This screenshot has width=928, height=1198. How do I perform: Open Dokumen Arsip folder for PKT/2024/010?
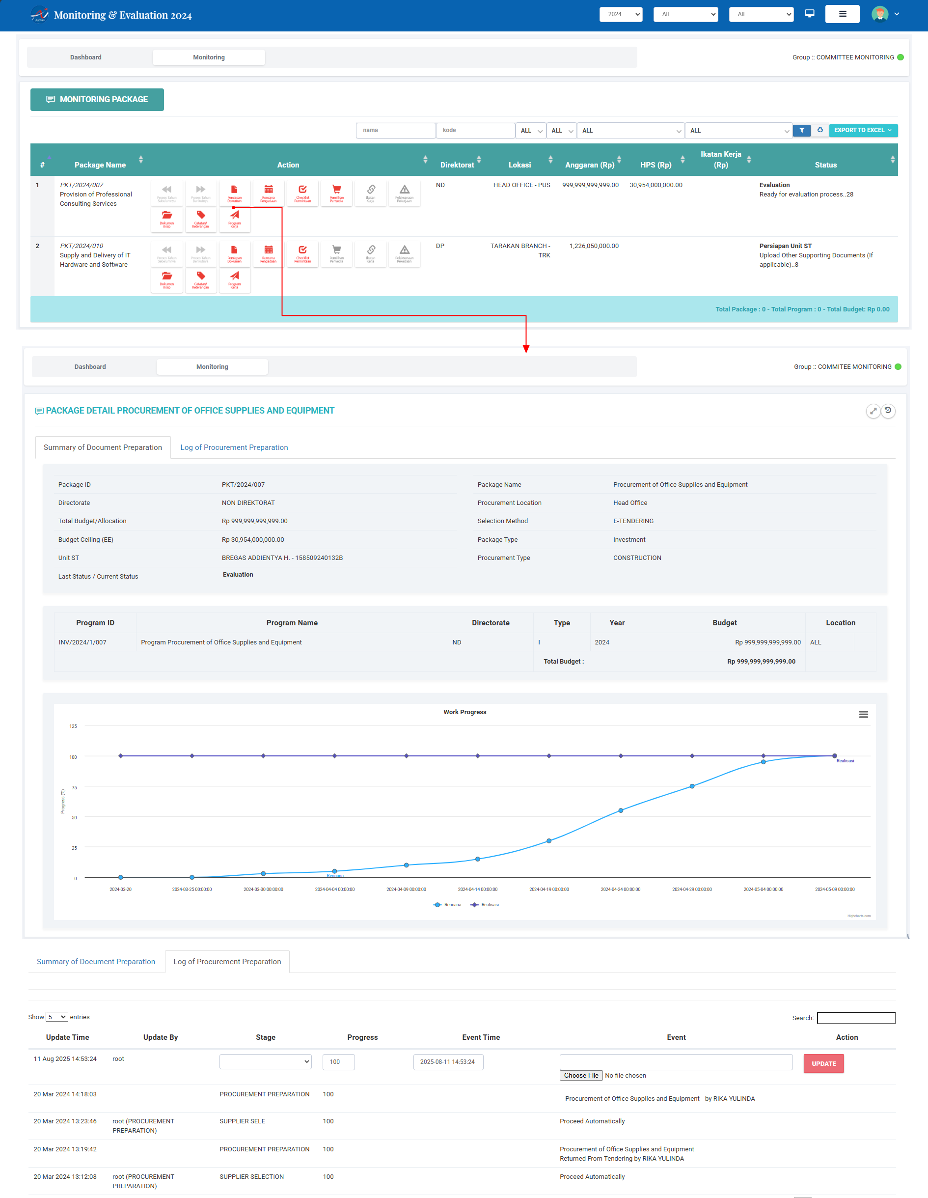167,280
